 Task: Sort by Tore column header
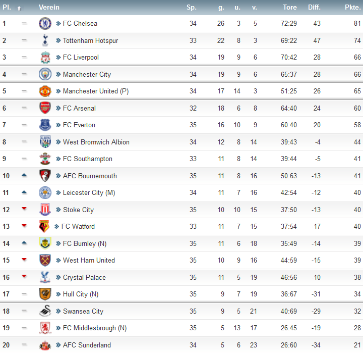coord(289,8)
